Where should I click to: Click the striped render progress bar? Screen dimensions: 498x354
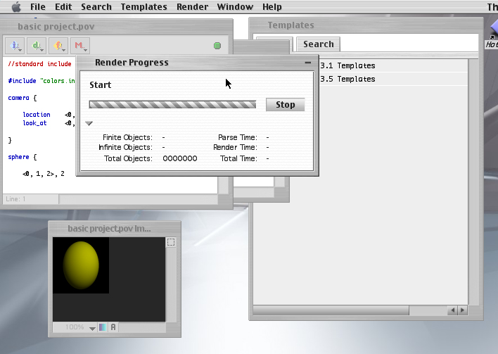click(172, 105)
